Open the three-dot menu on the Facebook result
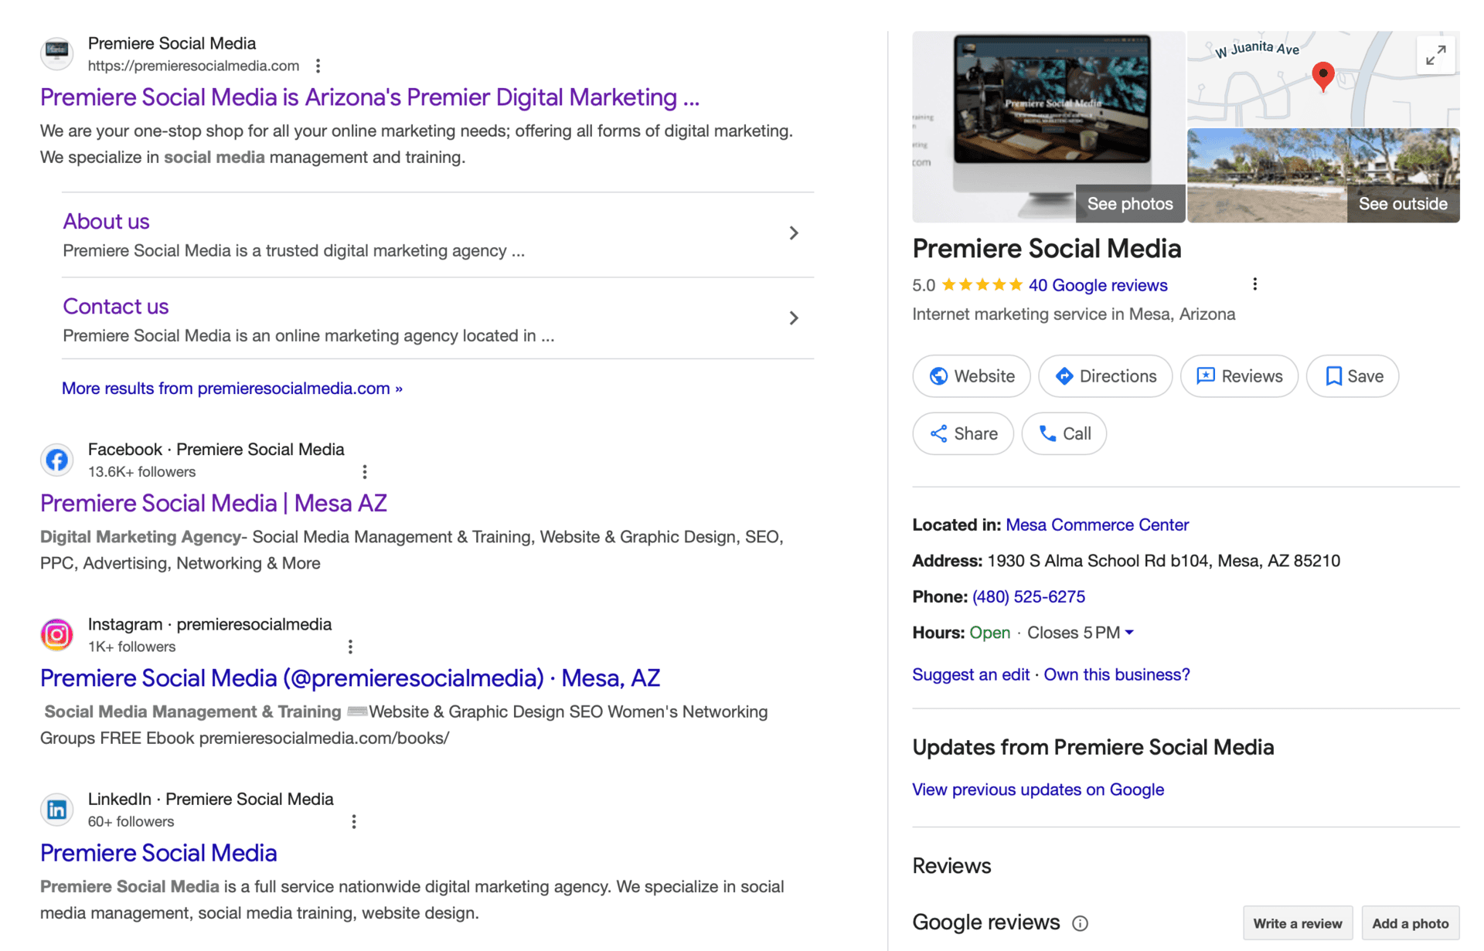 click(364, 471)
